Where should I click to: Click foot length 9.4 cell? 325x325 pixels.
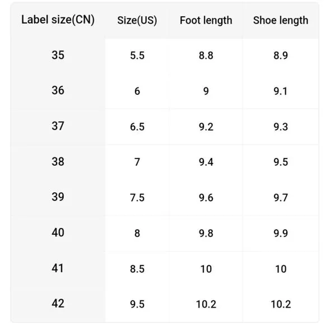click(206, 162)
